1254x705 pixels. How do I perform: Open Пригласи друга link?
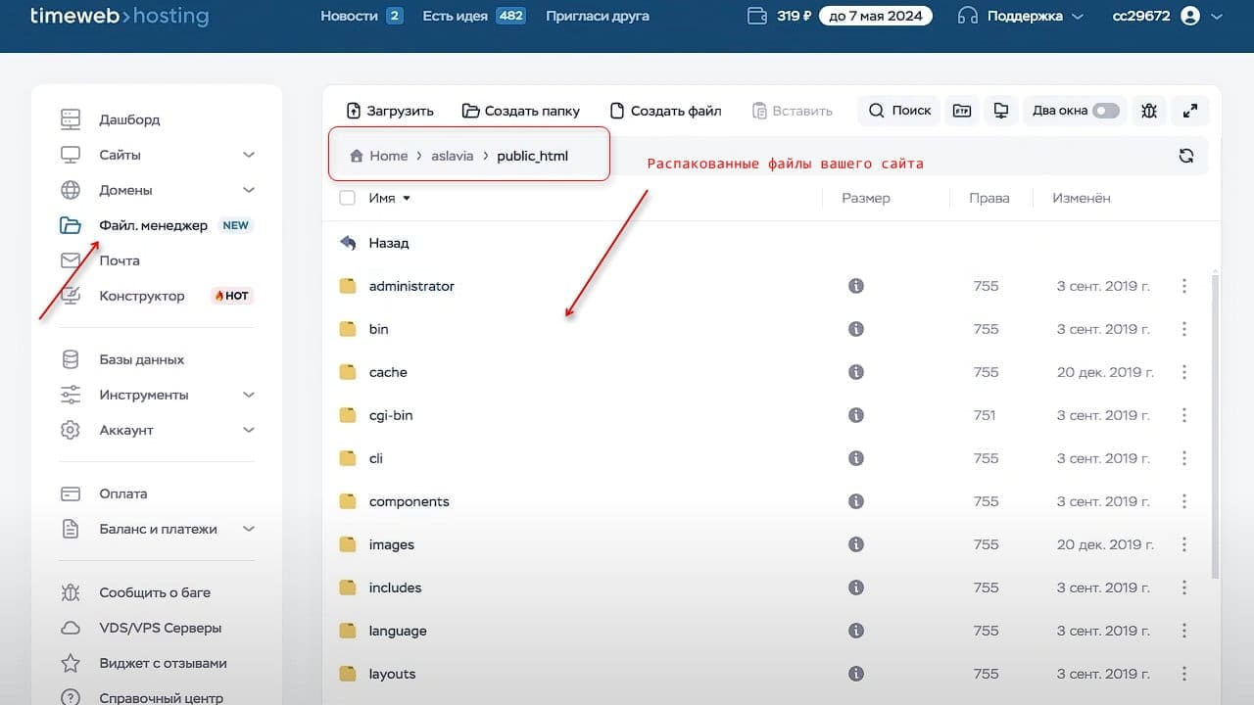click(x=598, y=16)
